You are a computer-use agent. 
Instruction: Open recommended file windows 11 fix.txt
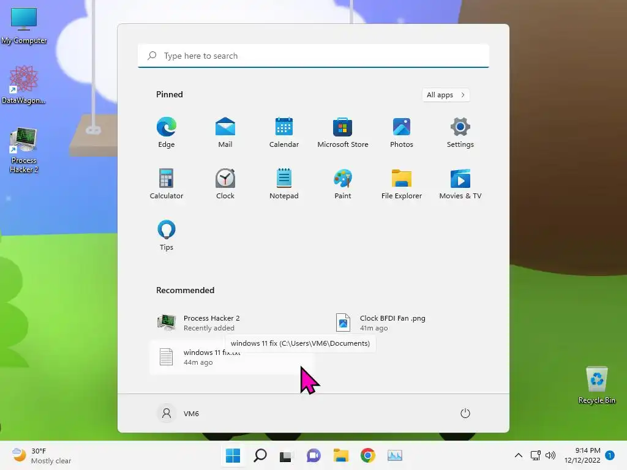click(x=232, y=357)
